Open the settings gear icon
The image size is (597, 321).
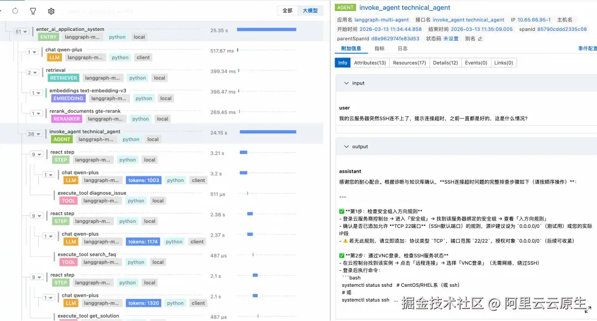point(51,10)
